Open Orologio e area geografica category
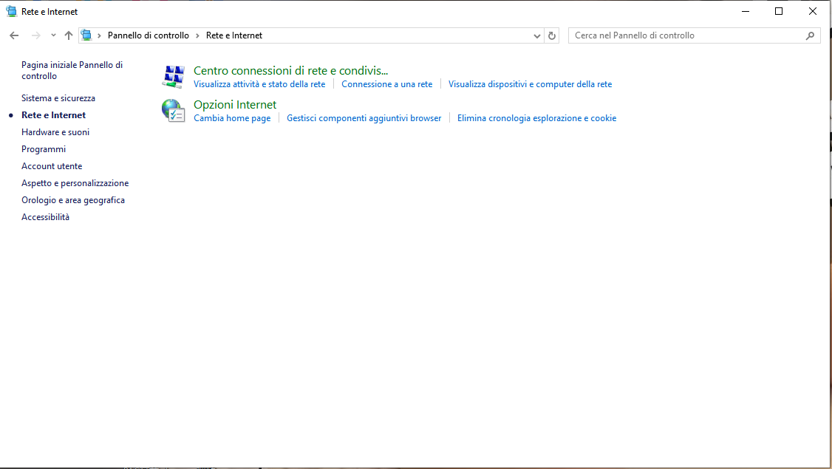Screen dimensions: 832x469 (73, 200)
